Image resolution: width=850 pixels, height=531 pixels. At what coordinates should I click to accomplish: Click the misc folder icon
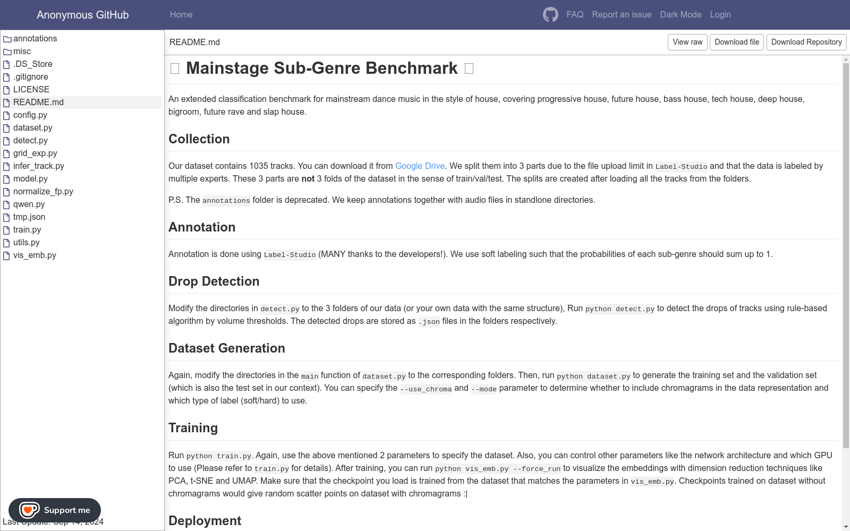pyautogui.click(x=7, y=52)
